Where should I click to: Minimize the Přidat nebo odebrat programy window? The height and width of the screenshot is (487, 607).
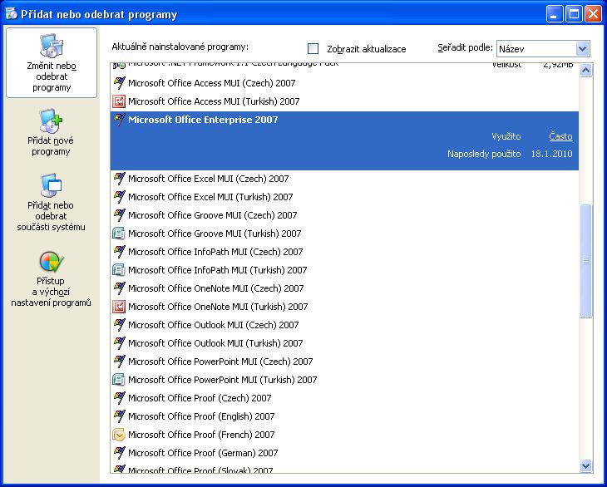tap(555, 14)
